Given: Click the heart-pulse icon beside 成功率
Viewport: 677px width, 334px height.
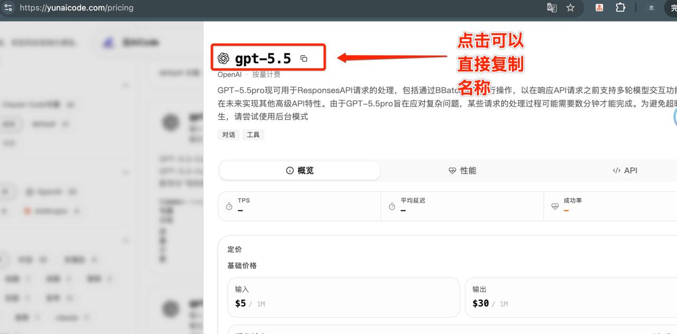Looking at the screenshot, I should click(555, 207).
